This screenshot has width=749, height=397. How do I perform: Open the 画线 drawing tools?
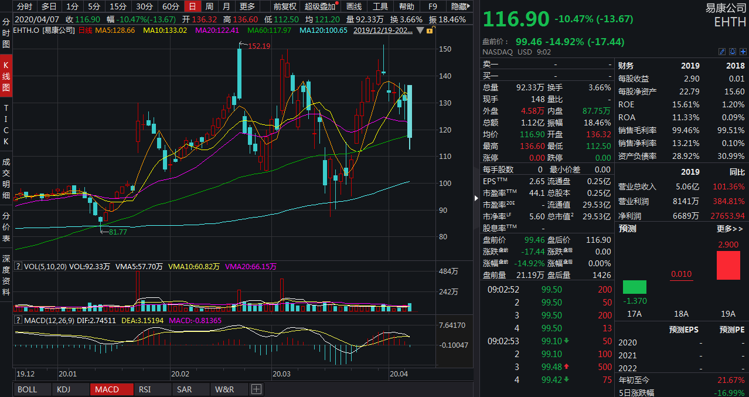tap(354, 6)
